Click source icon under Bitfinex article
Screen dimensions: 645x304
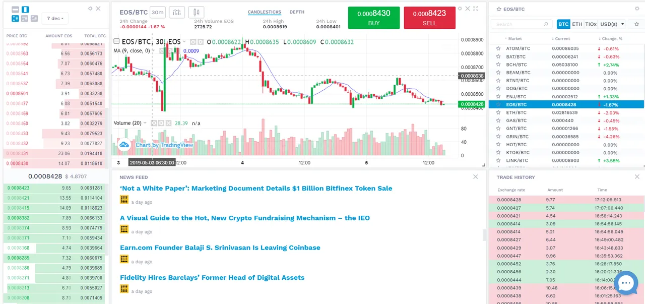[124, 199]
